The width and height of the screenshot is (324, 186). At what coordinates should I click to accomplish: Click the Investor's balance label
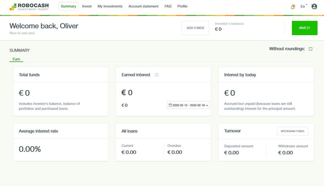point(229,24)
